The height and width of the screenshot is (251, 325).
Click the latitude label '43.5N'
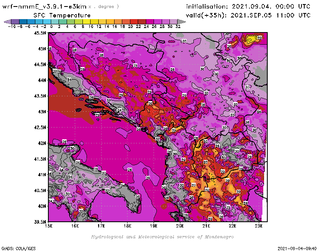coord(40,96)
